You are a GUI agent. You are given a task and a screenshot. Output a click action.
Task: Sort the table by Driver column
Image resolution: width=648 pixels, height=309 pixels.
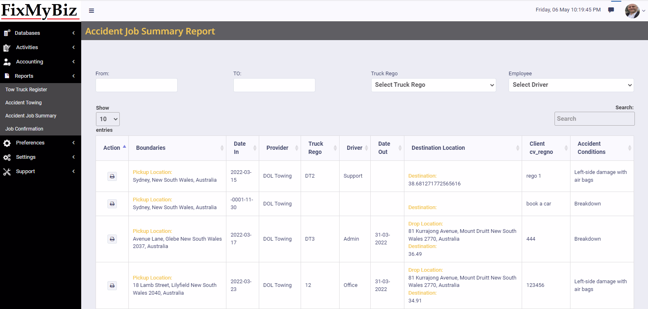point(355,148)
